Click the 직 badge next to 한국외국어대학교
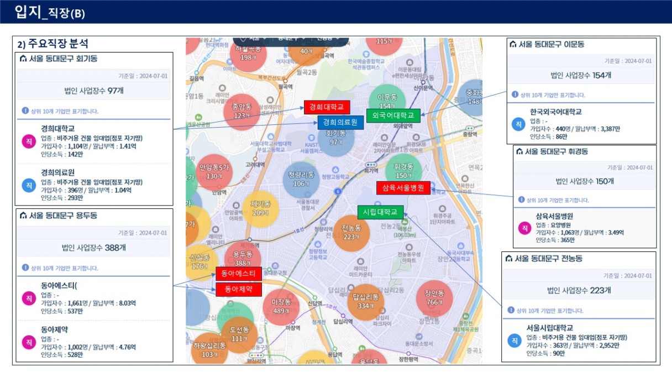Viewport: 672px width, 378px height. [x=518, y=124]
